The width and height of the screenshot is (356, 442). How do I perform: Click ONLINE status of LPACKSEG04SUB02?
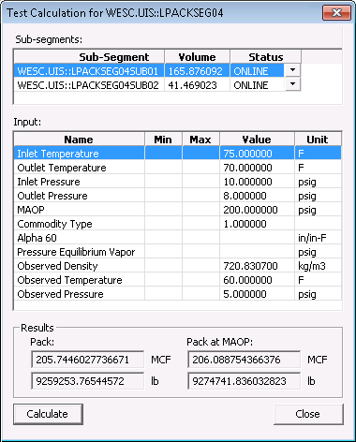click(x=257, y=85)
